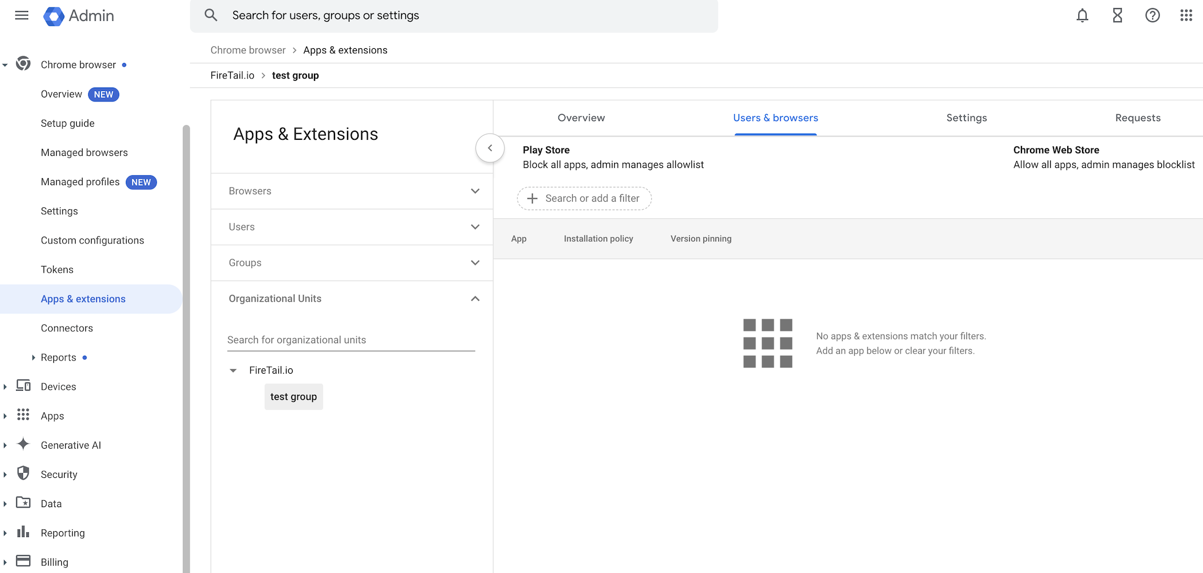Open the notifications bell
The height and width of the screenshot is (573, 1203).
(x=1082, y=15)
